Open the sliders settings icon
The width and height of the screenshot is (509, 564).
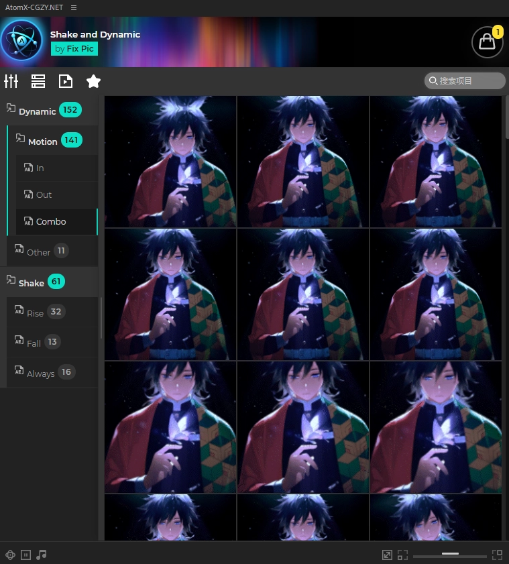[x=11, y=81]
